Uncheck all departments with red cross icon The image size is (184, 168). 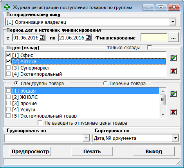pyautogui.click(x=173, y=71)
